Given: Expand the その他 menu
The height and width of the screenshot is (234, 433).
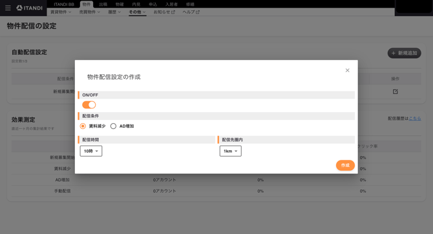Looking at the screenshot, I should (137, 12).
